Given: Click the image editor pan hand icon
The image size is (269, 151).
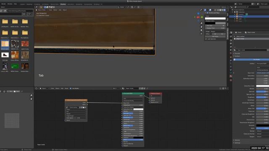Looking at the screenshot, I should [31, 99].
